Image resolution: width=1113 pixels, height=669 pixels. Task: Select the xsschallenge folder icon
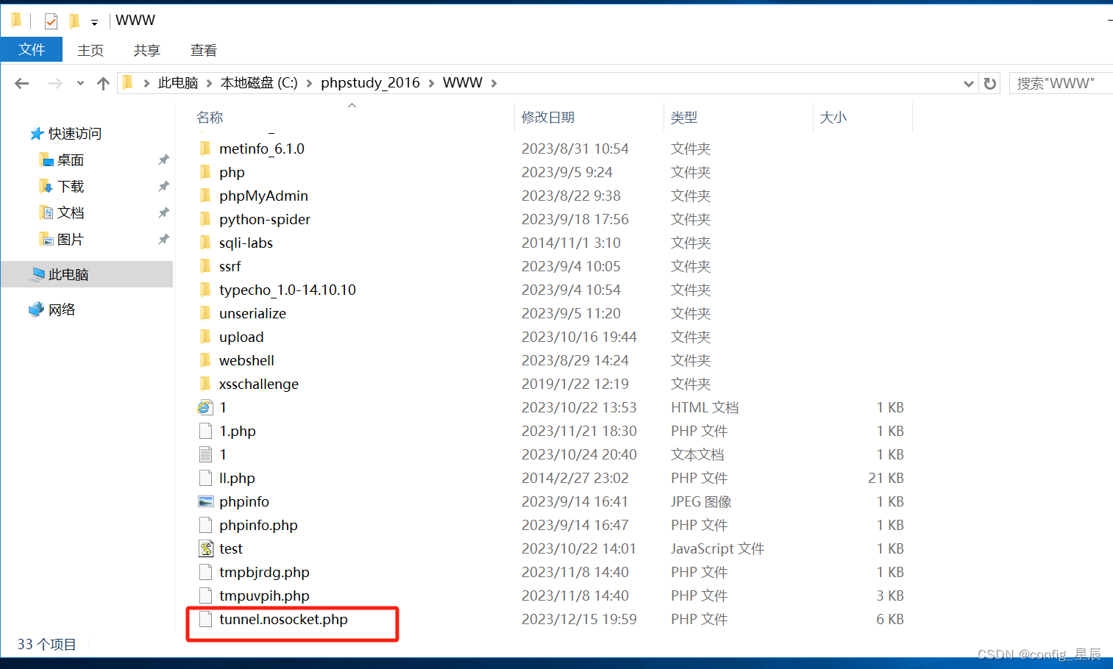click(x=205, y=384)
